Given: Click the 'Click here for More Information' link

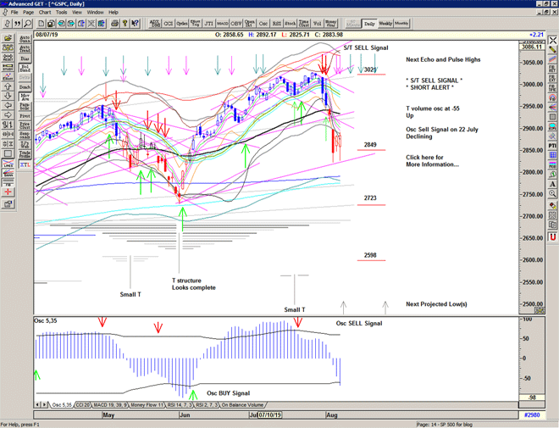Looking at the screenshot, I should (432, 160).
